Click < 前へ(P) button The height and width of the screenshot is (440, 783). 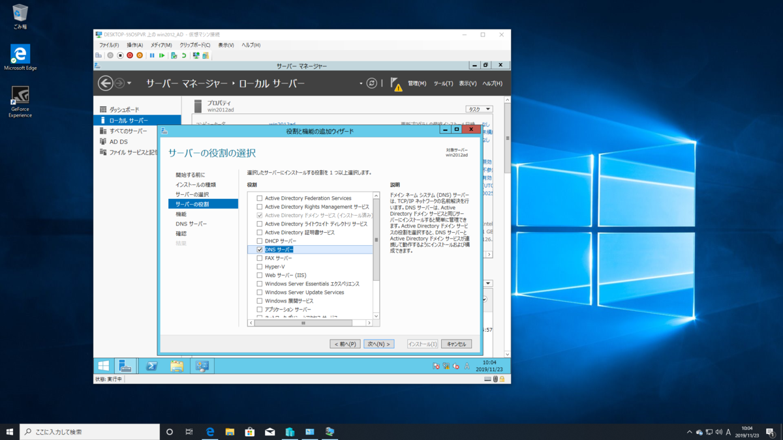pos(345,344)
